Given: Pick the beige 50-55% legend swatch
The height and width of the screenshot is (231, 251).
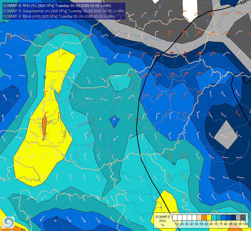Looking at the screenshot, I should pos(199,218).
